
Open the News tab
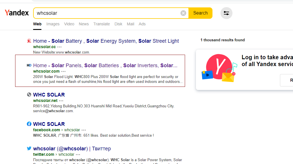84,24
